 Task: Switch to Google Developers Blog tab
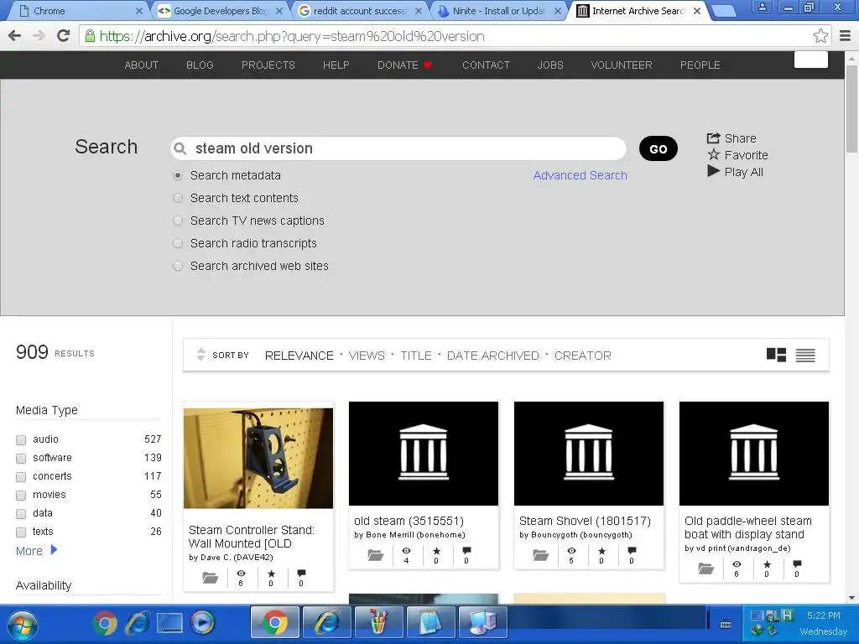coord(221,10)
